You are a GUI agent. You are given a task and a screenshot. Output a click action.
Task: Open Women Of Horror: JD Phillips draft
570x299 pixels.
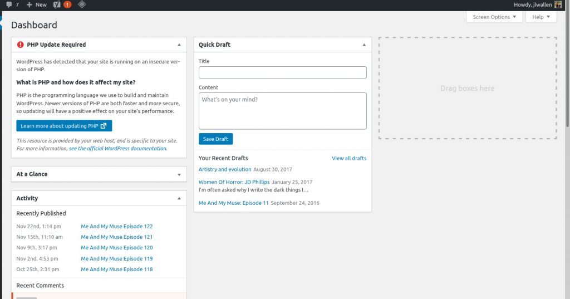(x=234, y=182)
